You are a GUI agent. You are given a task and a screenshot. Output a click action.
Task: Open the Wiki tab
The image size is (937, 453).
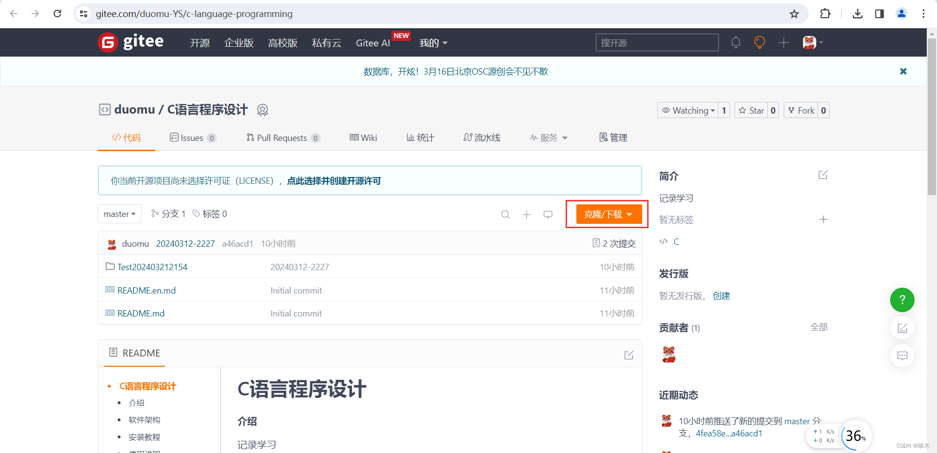[364, 138]
